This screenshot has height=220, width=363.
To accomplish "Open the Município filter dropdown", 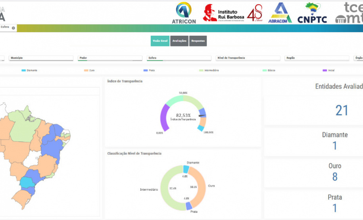I will point(41,58).
